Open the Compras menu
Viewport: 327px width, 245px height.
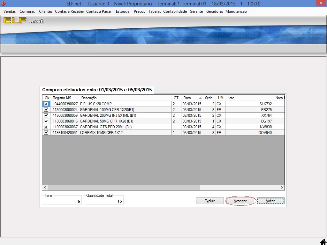(x=27, y=11)
